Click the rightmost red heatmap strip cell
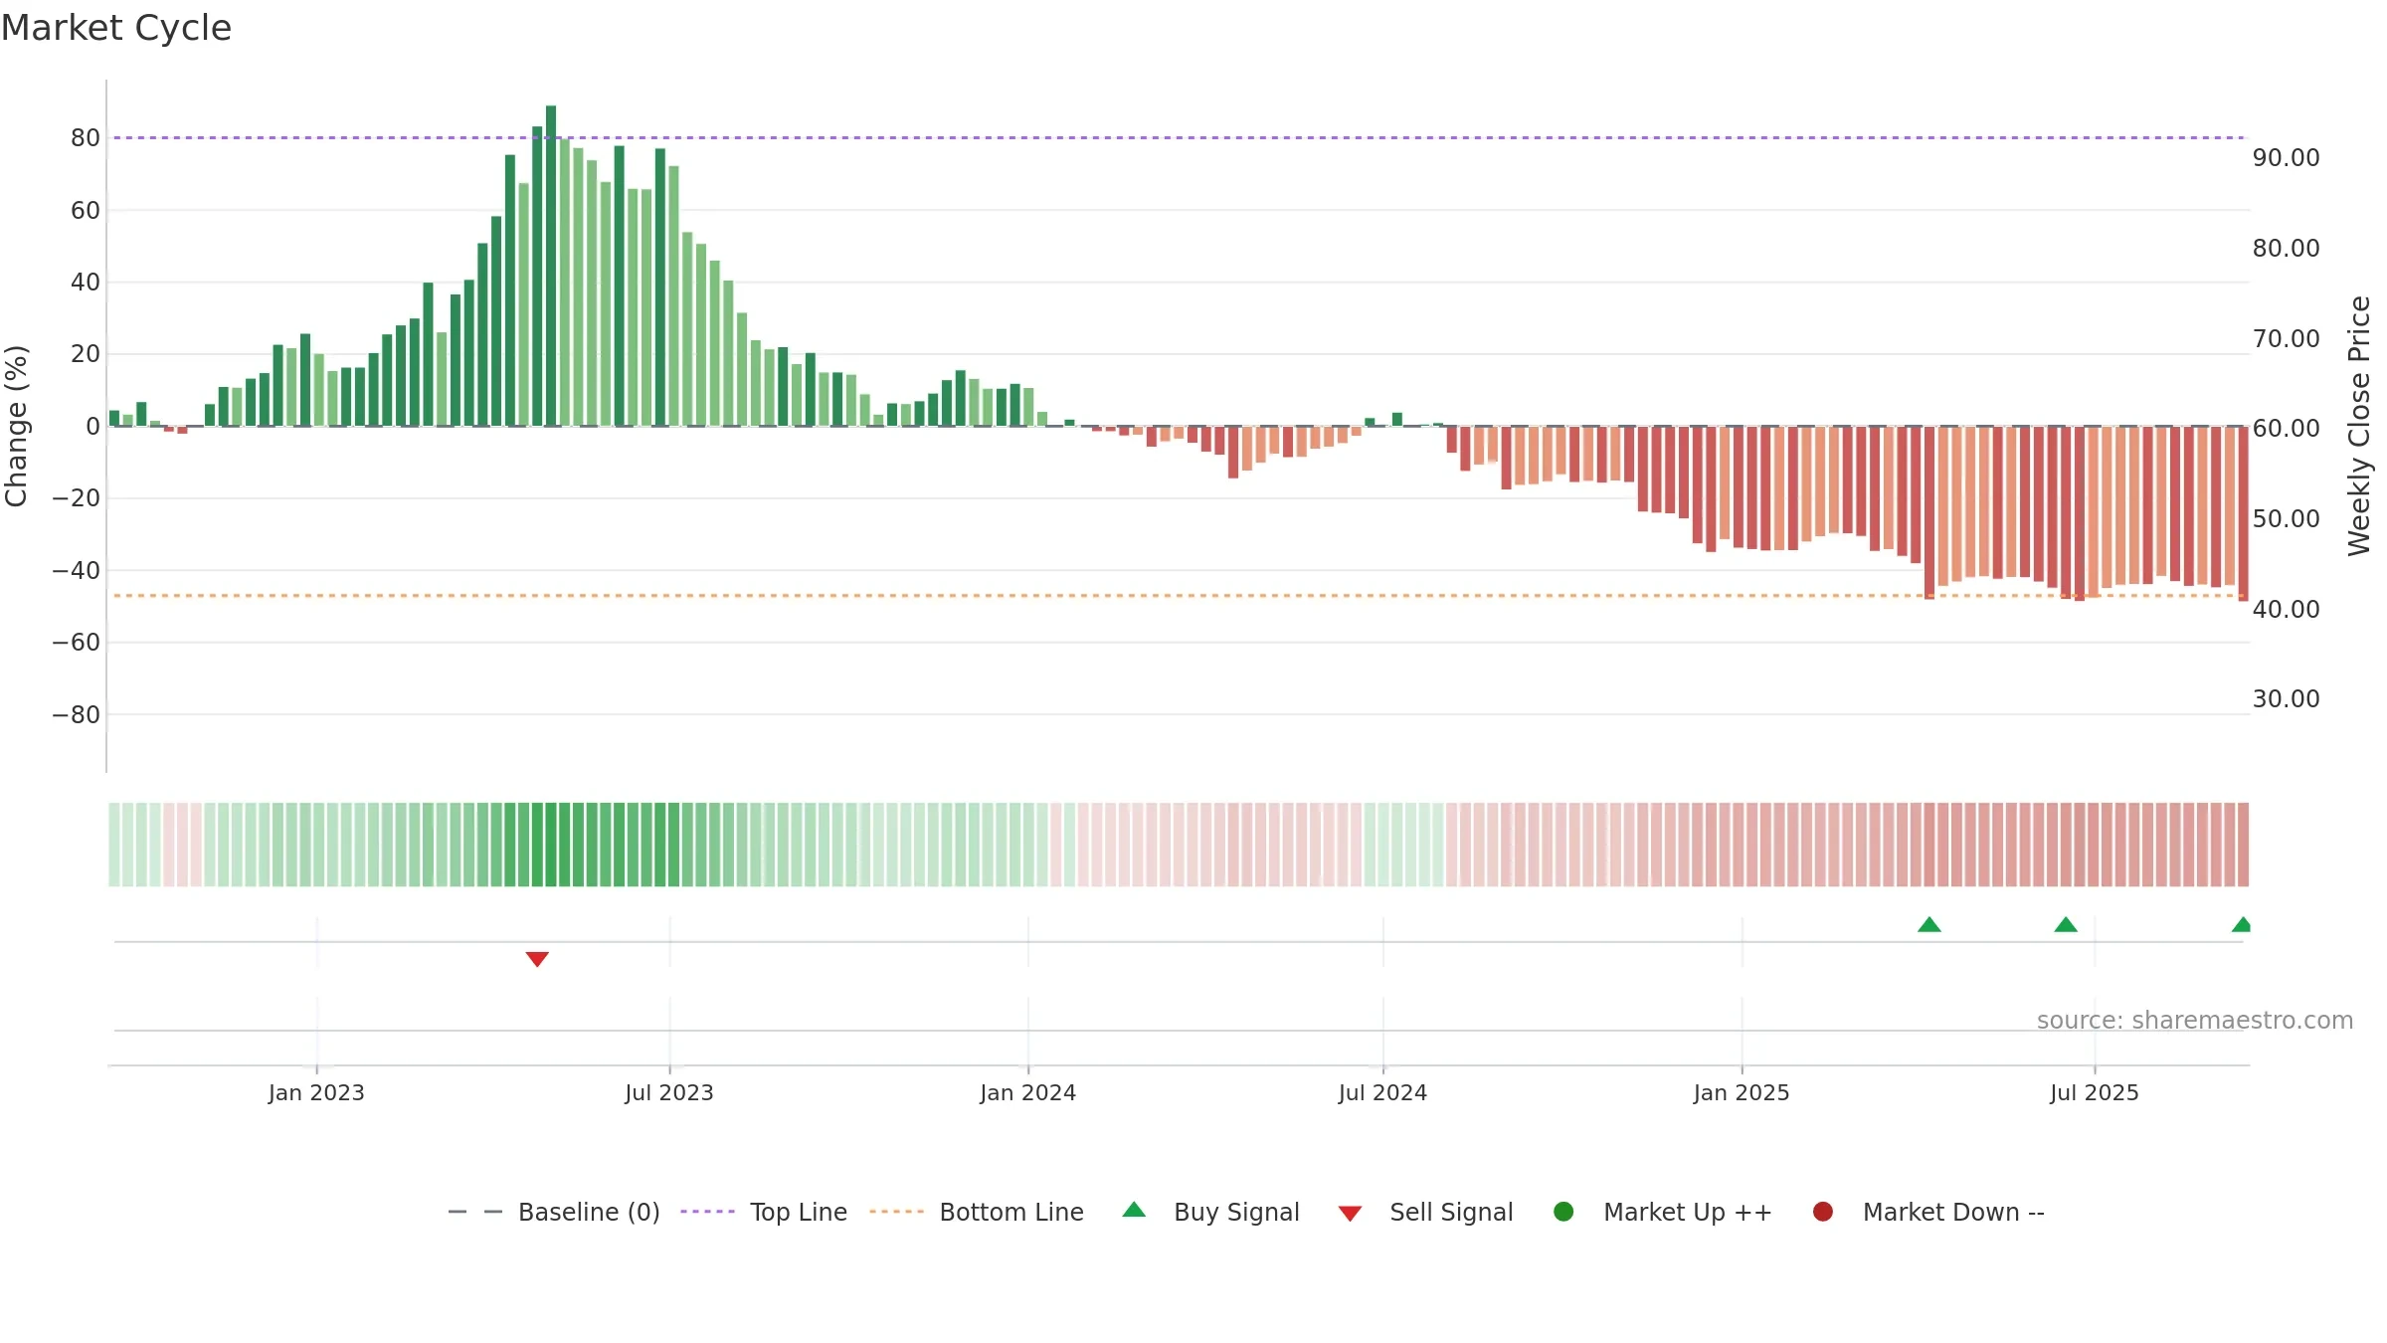 [x=2243, y=845]
